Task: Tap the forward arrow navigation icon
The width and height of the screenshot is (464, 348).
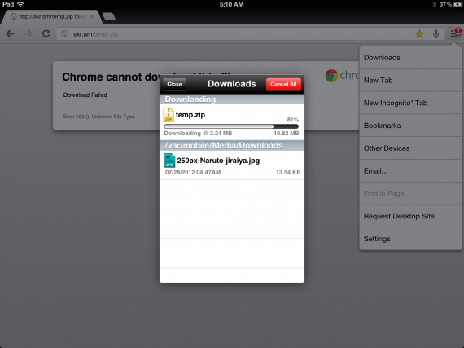Action: point(28,33)
